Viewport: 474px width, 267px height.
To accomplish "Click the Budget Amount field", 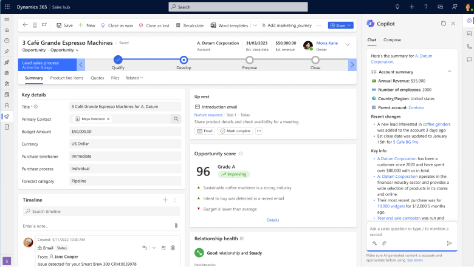I will (x=125, y=132).
